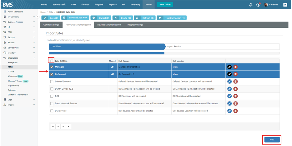The height and width of the screenshot is (146, 292).
Task: Open the help question mark icon
Action: 258,5
